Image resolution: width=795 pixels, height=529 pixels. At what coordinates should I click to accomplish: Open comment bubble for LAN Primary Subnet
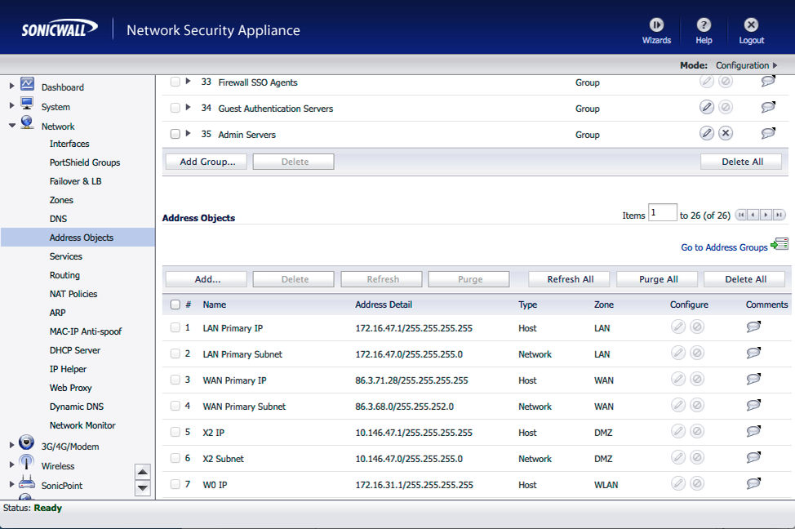click(753, 353)
